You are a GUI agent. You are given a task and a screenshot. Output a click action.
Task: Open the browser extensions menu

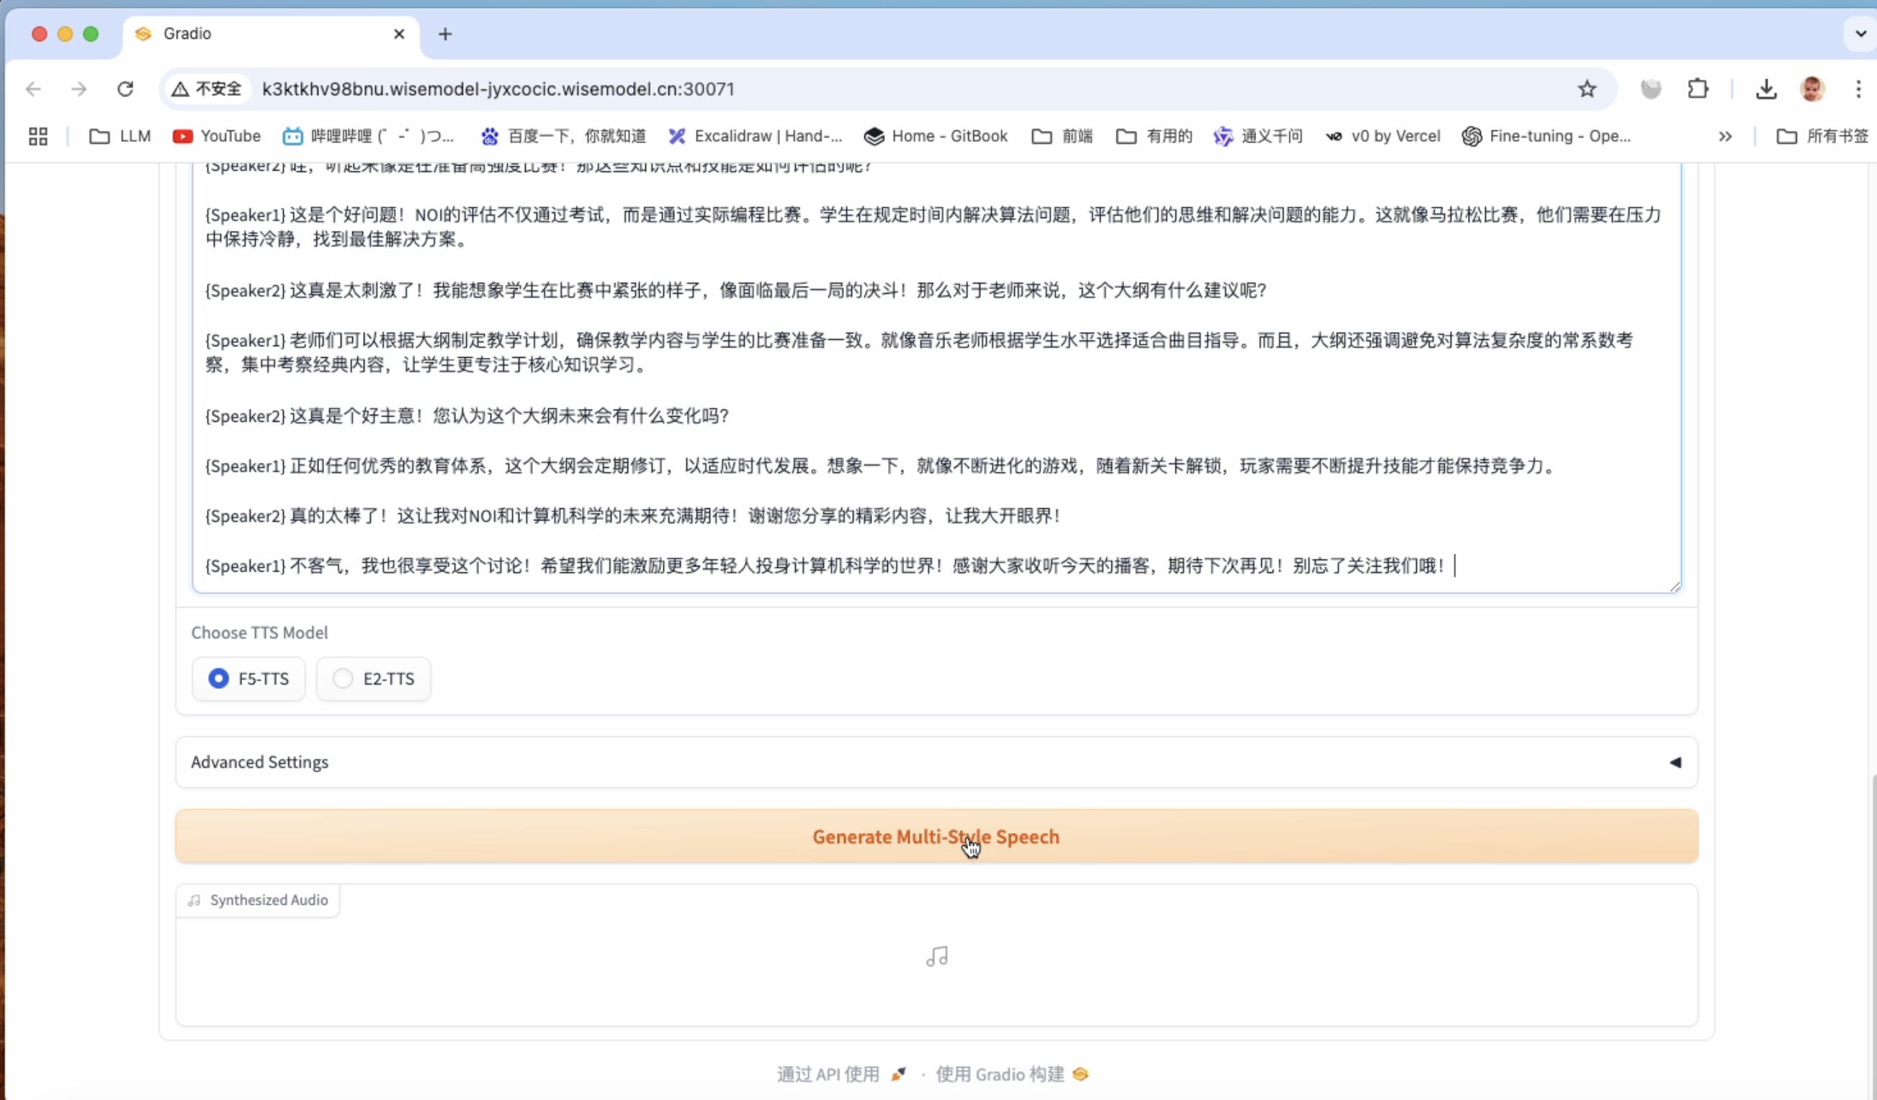(x=1698, y=89)
